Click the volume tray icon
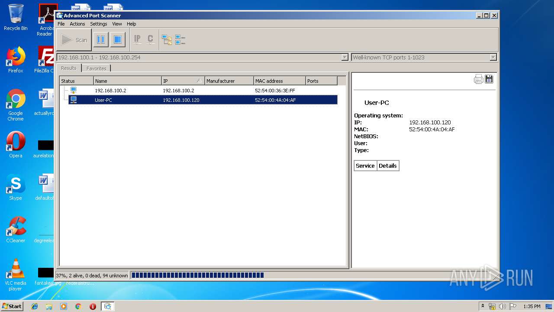The height and width of the screenshot is (312, 554). coord(502,306)
